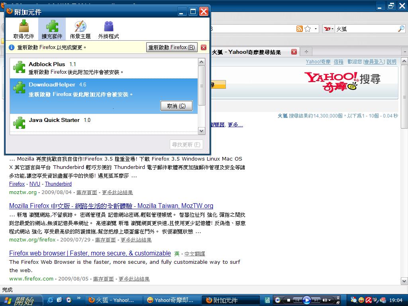Click the RSS feed icon in address bar
The image size is (408, 306).
300,29
